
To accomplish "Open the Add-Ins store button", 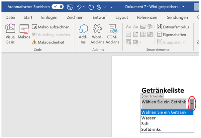I will pos(83,34).
